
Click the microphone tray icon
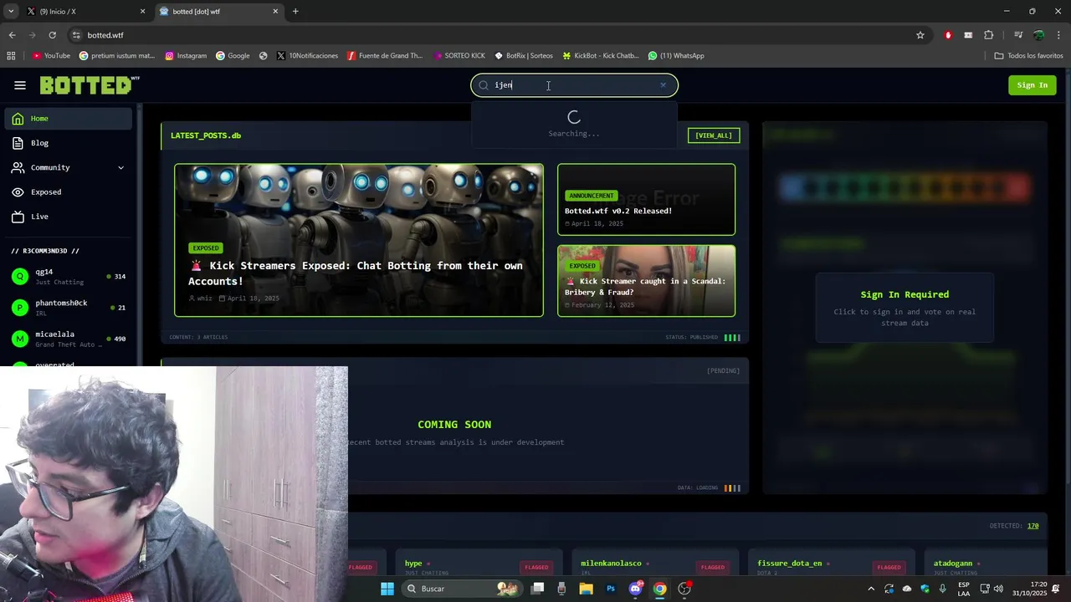pos(943,589)
